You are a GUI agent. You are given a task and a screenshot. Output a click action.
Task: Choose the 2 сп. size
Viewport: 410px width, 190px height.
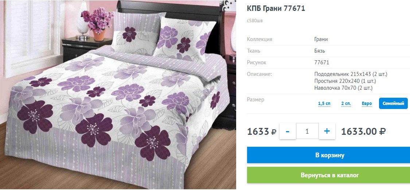tap(346, 104)
